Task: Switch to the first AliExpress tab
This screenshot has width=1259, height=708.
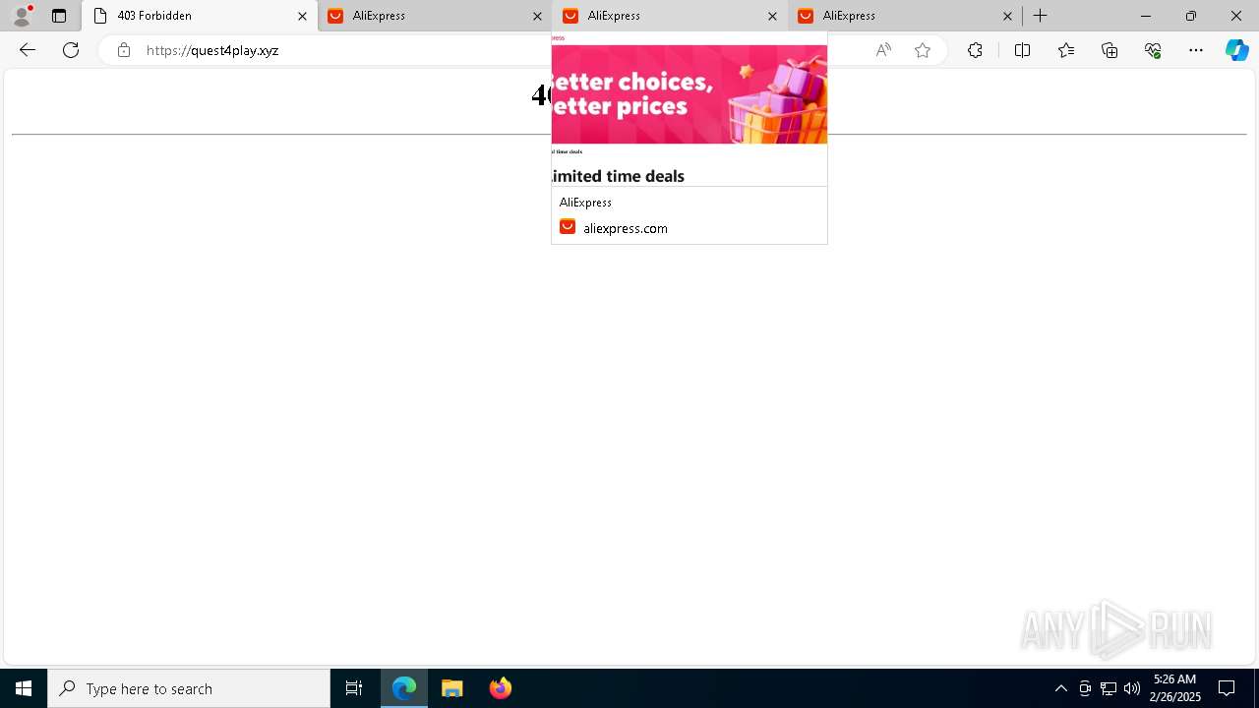Action: point(435,16)
